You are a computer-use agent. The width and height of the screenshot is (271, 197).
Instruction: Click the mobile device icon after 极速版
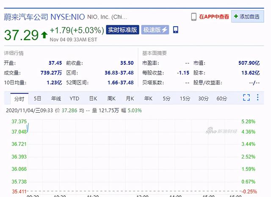(176, 30)
